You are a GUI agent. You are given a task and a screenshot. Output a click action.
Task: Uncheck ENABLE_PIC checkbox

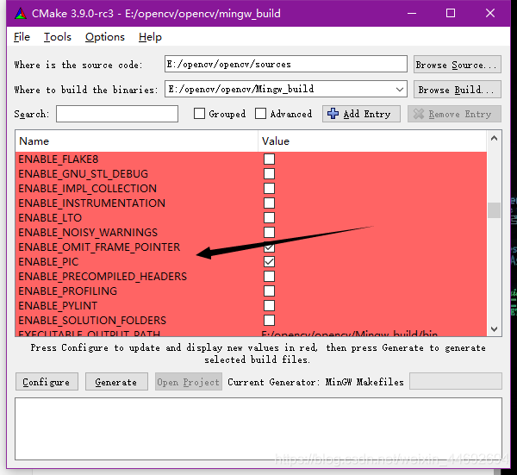[x=269, y=261]
